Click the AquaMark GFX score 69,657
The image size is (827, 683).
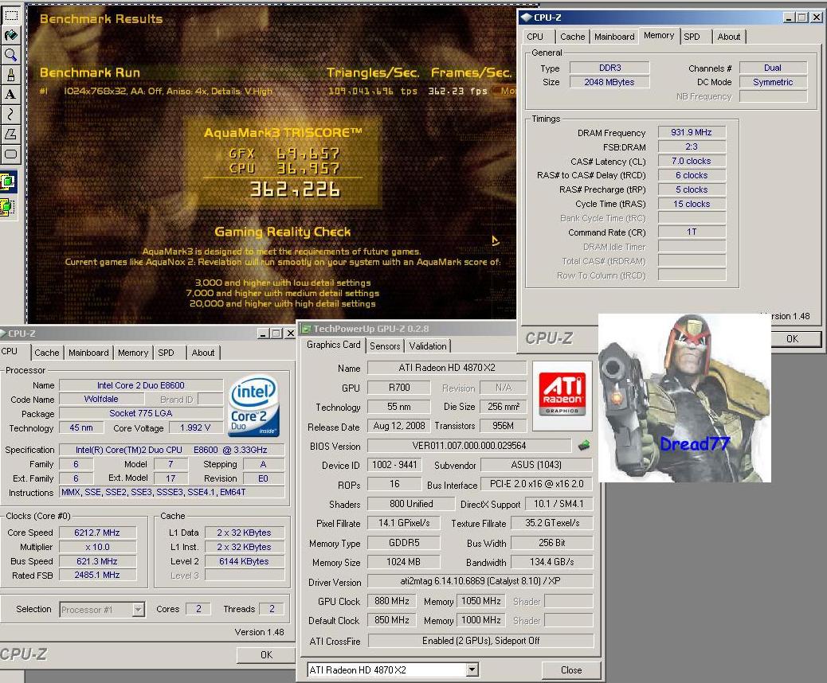click(x=308, y=154)
